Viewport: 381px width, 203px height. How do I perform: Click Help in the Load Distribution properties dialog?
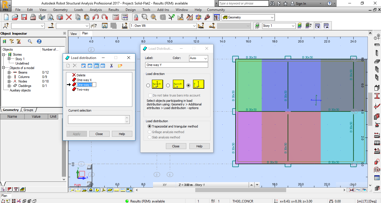pos(199,146)
